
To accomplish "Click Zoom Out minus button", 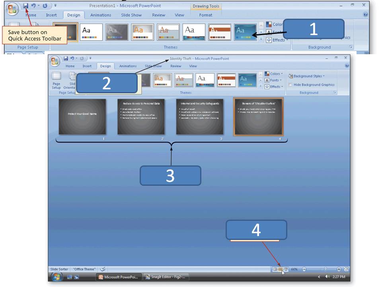I will pyautogui.click(x=304, y=269).
